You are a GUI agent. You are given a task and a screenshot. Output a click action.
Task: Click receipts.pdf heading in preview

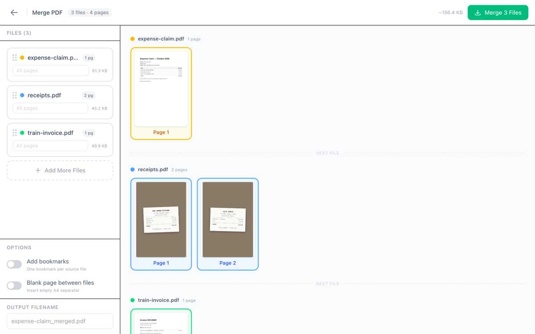tap(153, 169)
